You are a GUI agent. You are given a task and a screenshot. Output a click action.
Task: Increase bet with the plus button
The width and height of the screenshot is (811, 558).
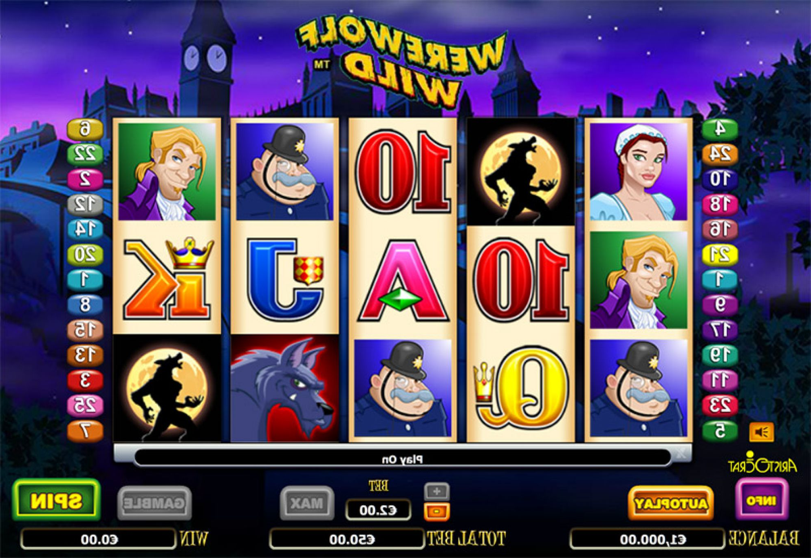coord(436,491)
